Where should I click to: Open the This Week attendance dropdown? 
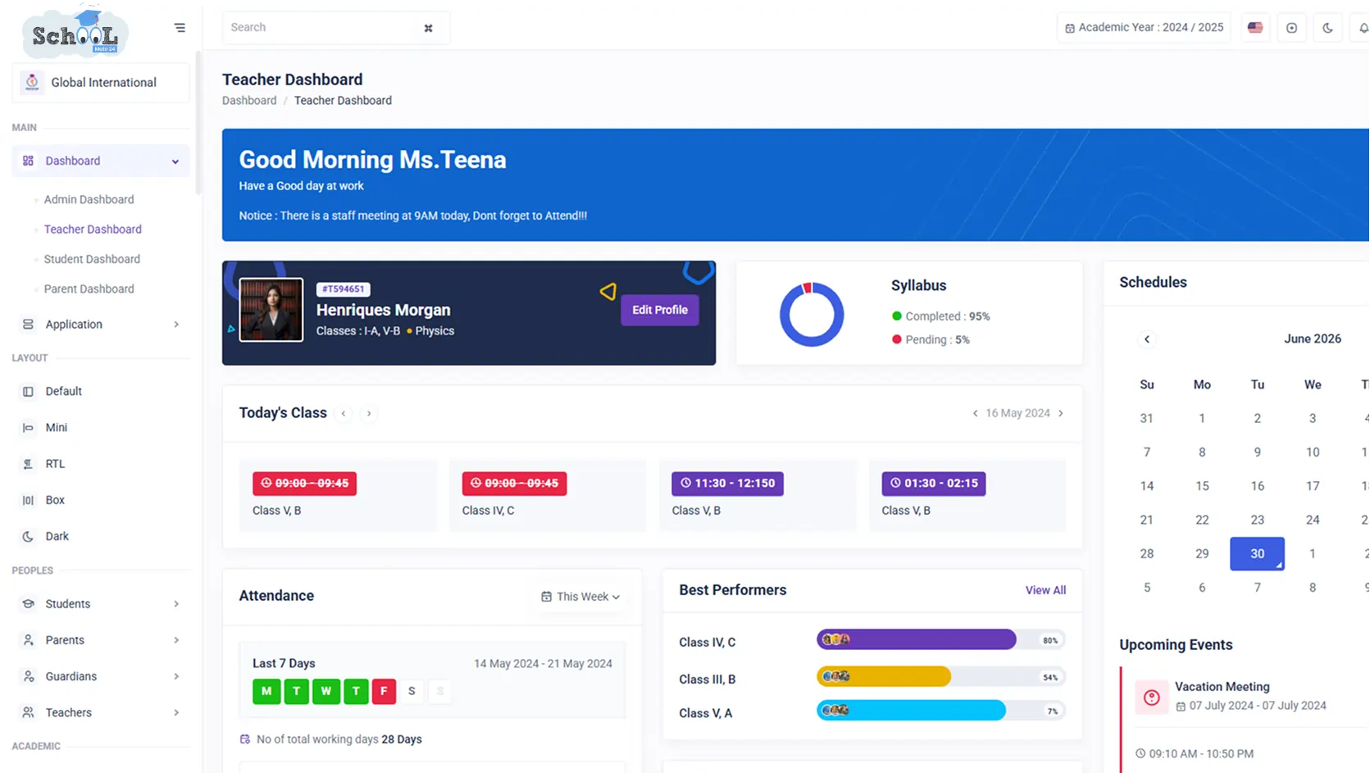580,597
